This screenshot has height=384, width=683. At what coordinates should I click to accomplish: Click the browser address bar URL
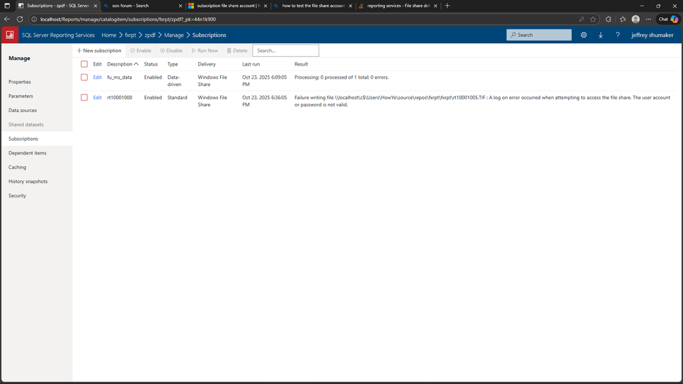point(128,19)
